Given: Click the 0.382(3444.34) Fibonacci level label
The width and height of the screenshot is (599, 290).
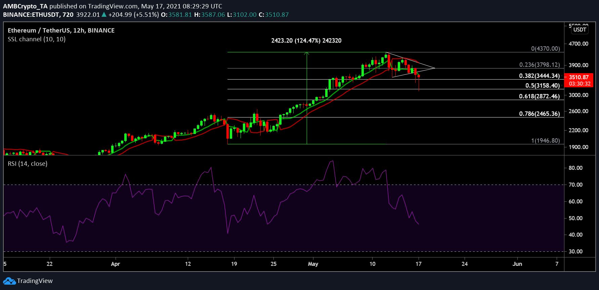Looking at the screenshot, I should click(540, 76).
